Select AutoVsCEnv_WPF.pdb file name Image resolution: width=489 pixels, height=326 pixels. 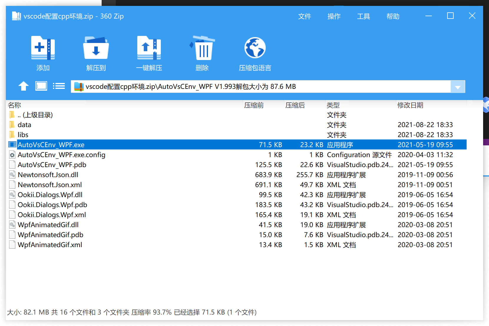tap(52, 165)
